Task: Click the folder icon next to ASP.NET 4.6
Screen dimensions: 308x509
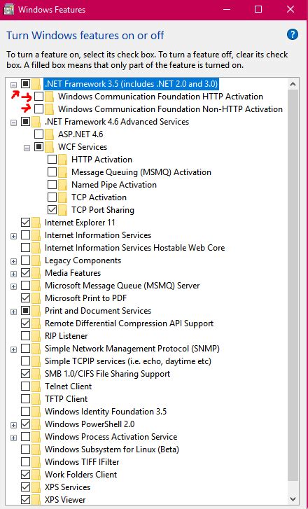Action: tap(49, 134)
